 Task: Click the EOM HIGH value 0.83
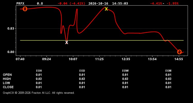click(168, 79)
